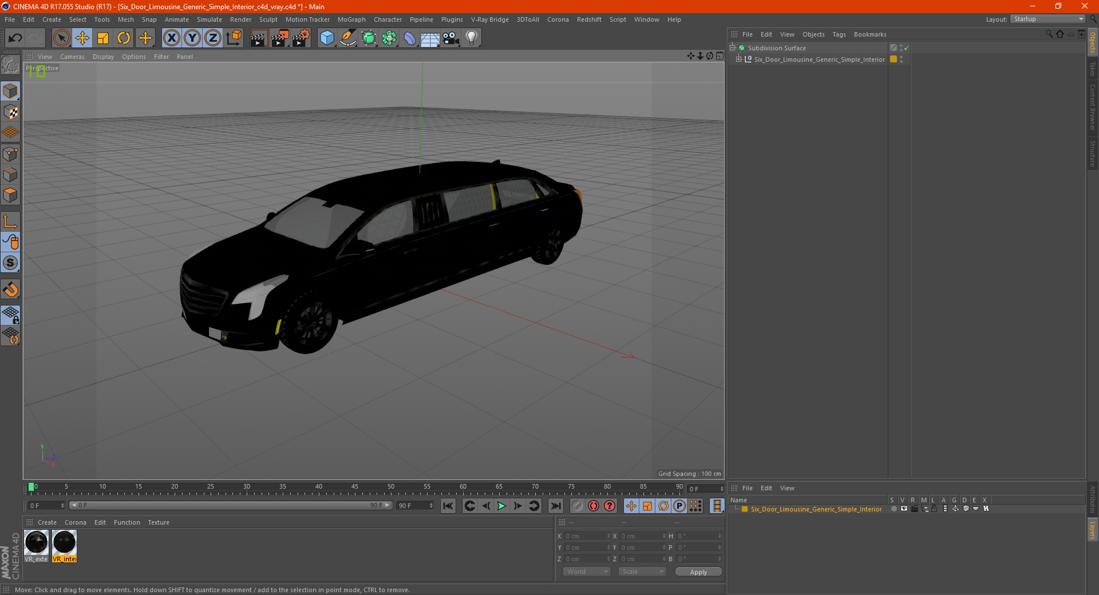
Task: Select the Live Selection tool
Action: tap(61, 38)
